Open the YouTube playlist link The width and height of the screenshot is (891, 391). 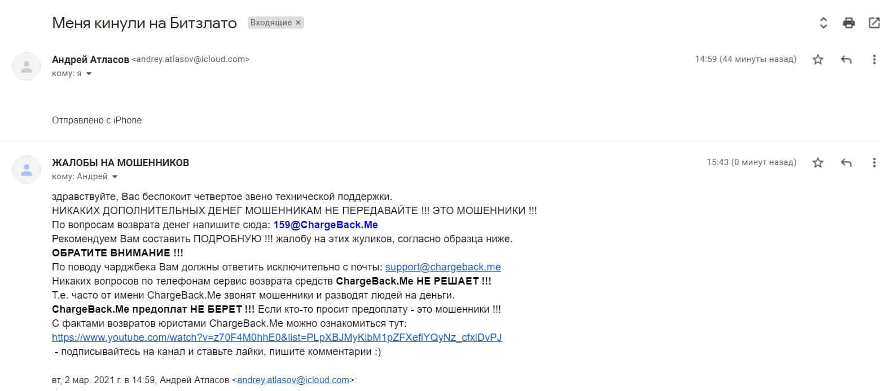click(x=276, y=337)
